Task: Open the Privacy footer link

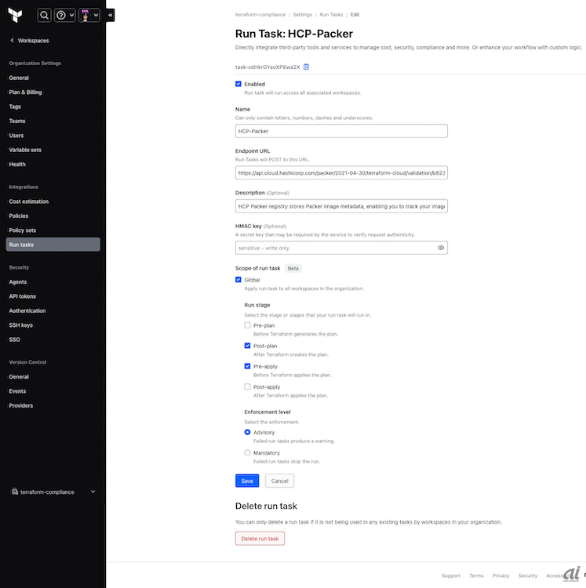Action: tap(500, 575)
